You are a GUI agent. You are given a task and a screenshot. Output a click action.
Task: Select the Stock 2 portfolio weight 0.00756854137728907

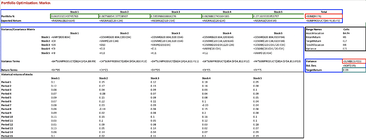tap(124, 16)
